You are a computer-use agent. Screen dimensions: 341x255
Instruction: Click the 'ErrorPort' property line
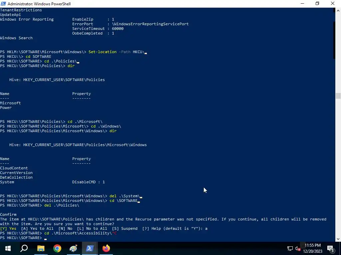point(131,24)
